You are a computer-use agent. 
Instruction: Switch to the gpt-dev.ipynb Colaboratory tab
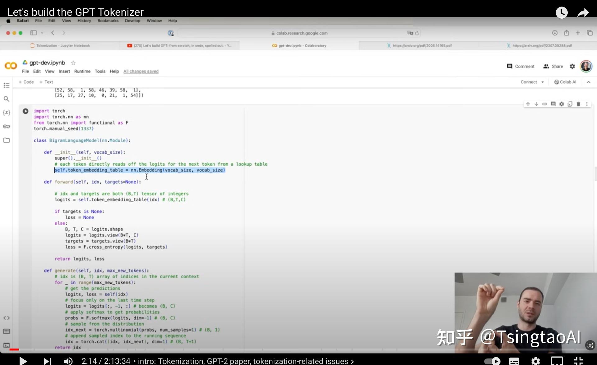(x=299, y=45)
